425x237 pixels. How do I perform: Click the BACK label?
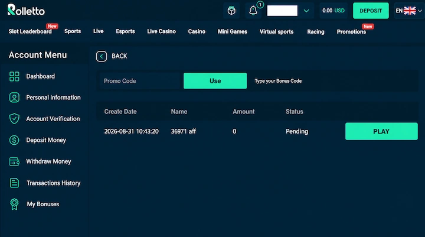tap(119, 56)
